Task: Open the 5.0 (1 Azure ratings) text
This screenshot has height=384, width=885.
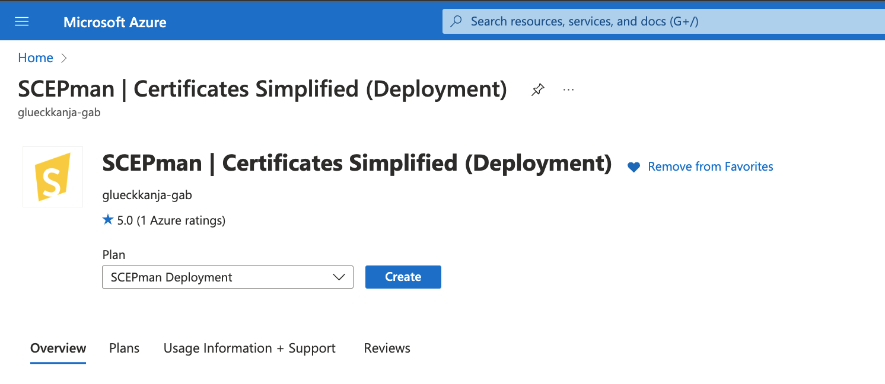Action: click(x=171, y=221)
